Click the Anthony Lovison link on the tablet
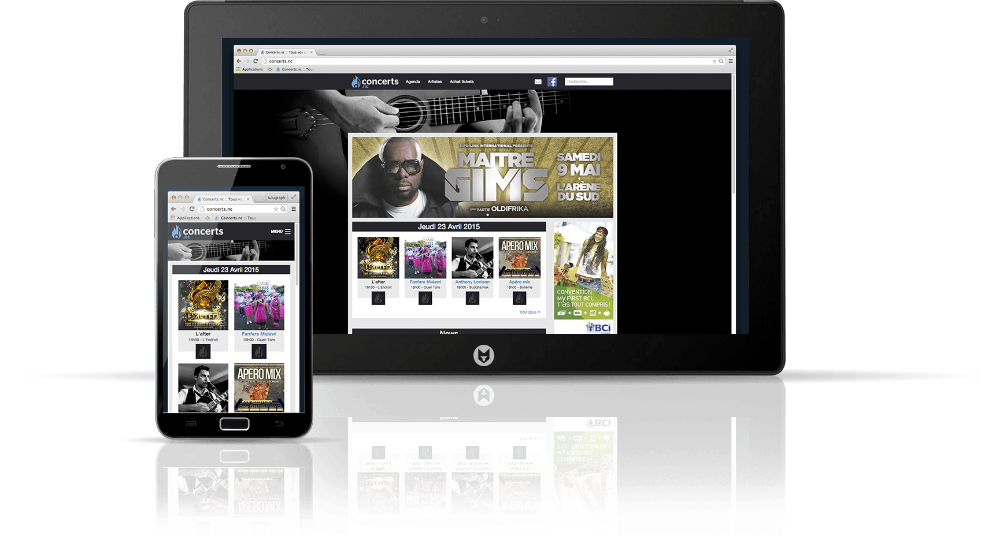The height and width of the screenshot is (536, 981). pyautogui.click(x=472, y=282)
